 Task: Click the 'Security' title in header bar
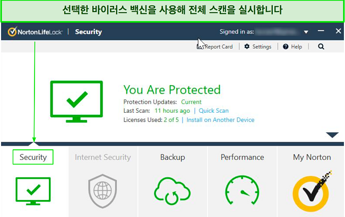89,32
